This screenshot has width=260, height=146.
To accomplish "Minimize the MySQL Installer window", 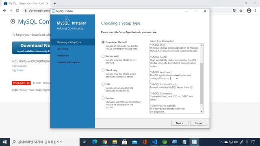I will click(x=186, y=11).
